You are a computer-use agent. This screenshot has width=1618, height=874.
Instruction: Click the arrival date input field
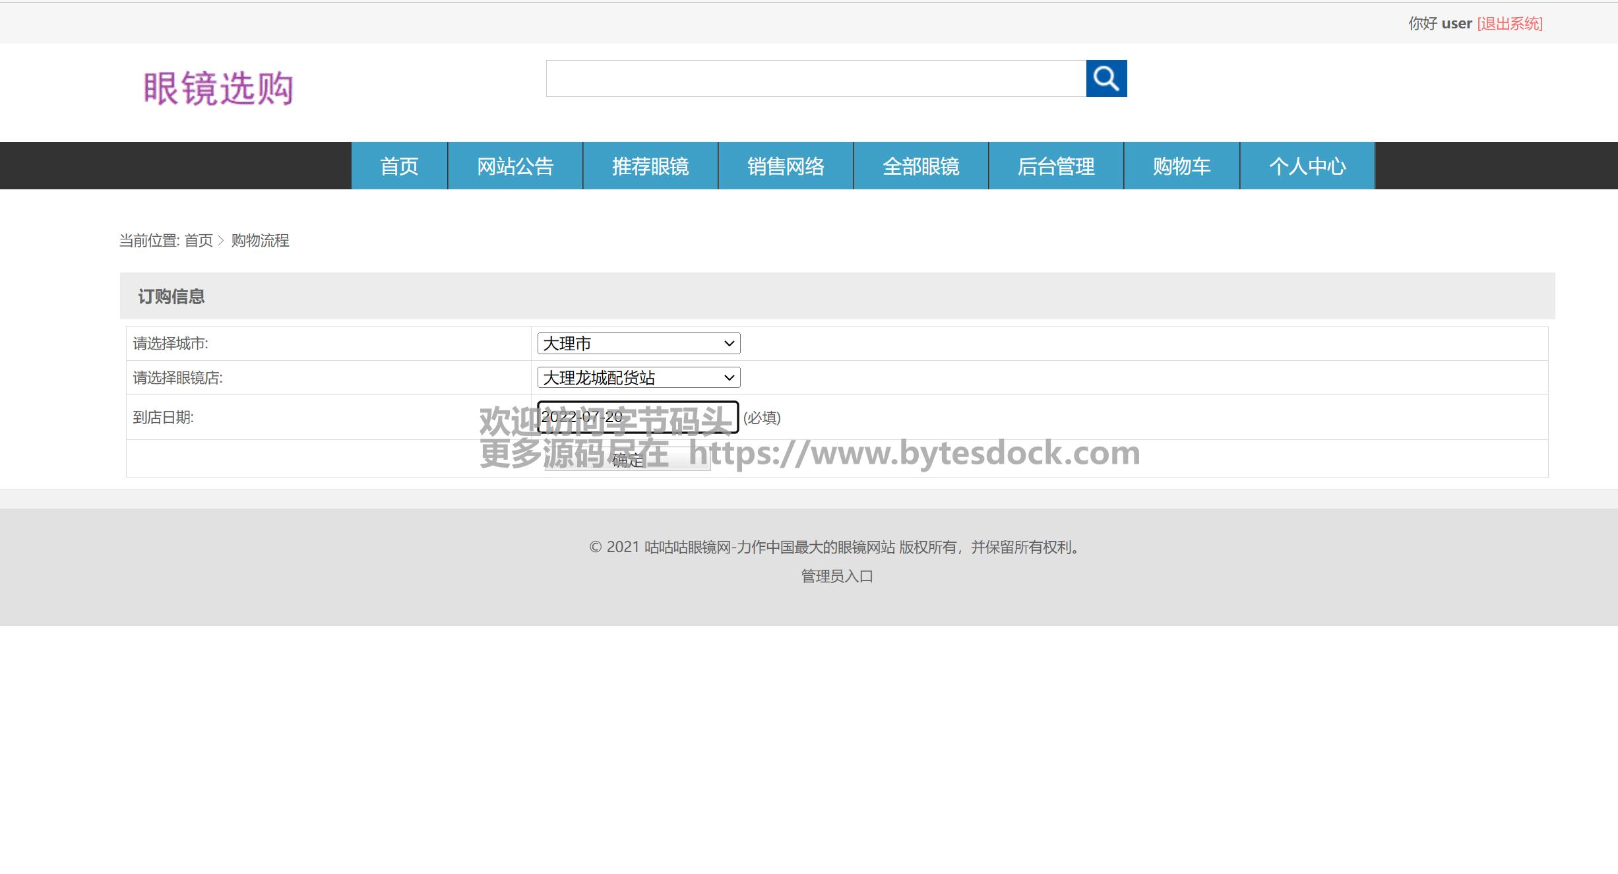tap(637, 417)
